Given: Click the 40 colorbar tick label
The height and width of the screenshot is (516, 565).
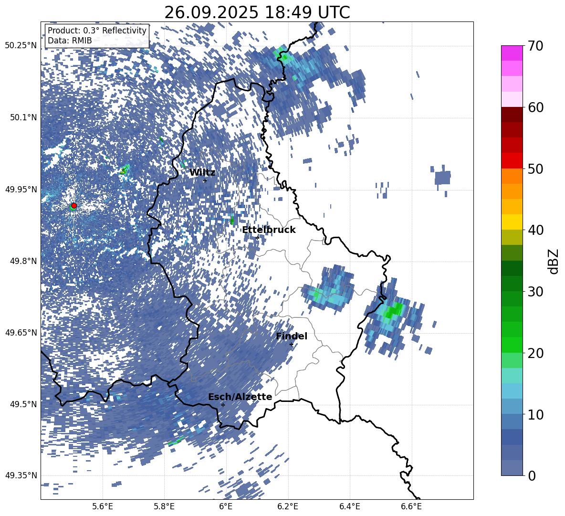Looking at the screenshot, I should (535, 230).
